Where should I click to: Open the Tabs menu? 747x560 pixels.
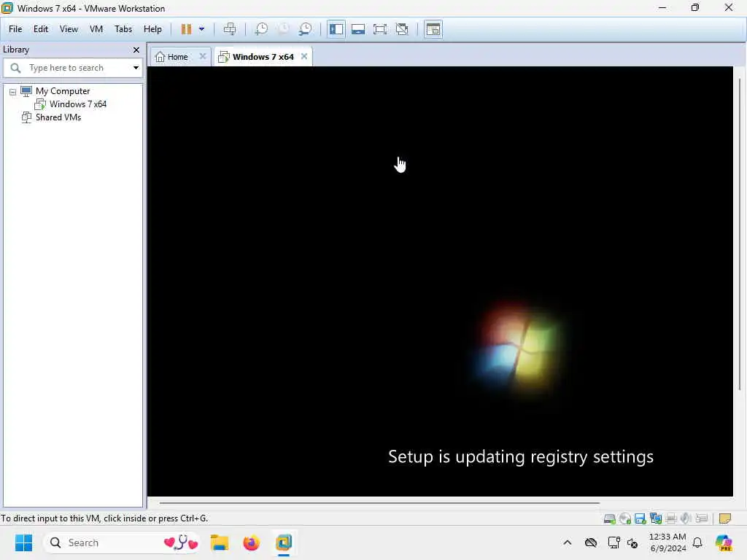coord(123,29)
